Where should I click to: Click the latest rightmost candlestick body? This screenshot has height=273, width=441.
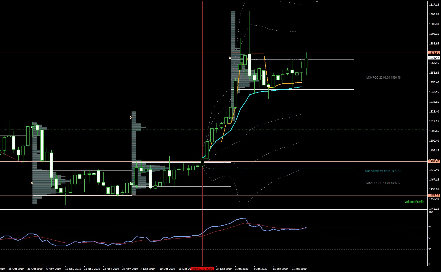[x=306, y=63]
